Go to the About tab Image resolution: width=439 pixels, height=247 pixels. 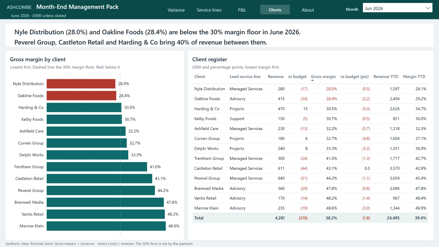pyautogui.click(x=308, y=10)
